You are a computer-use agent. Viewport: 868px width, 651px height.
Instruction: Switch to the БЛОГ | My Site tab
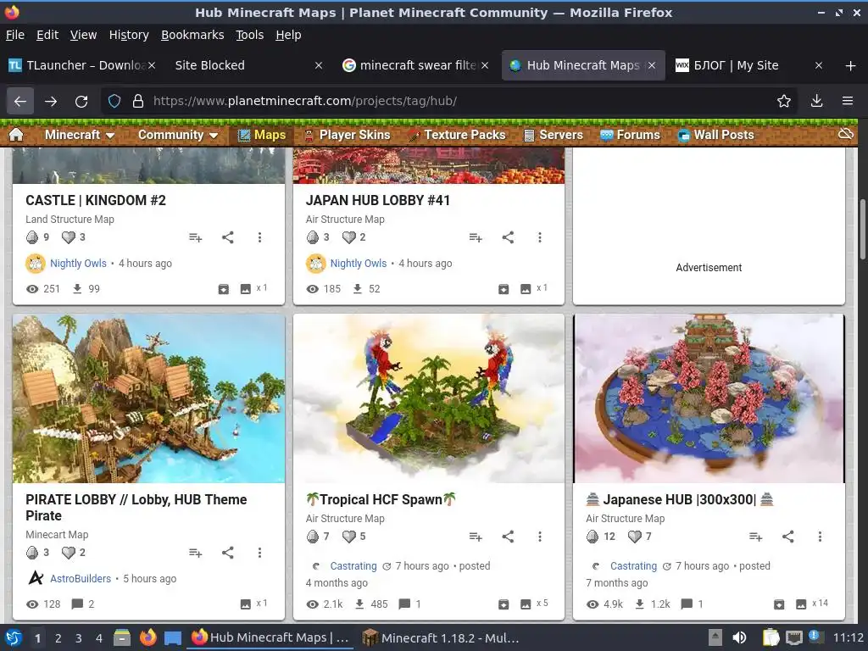[750, 65]
